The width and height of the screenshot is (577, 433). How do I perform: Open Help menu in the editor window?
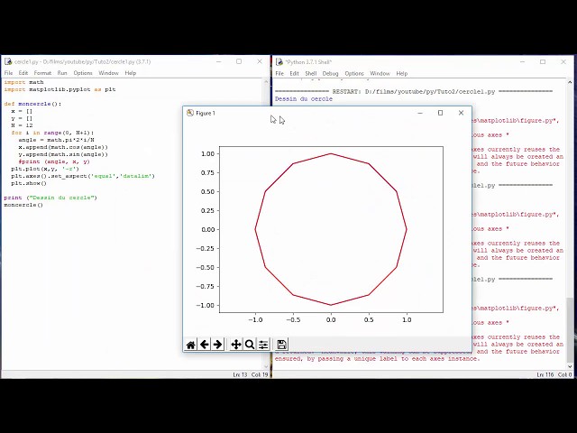pyautogui.click(x=130, y=73)
